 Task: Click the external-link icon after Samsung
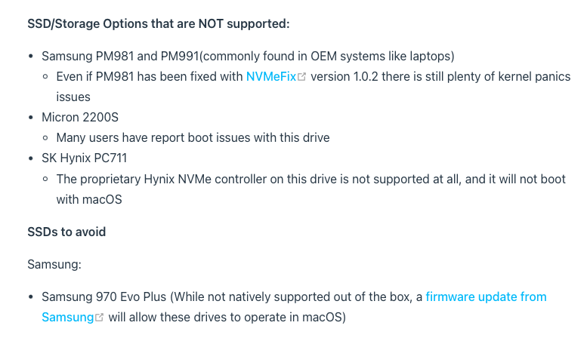click(x=100, y=318)
